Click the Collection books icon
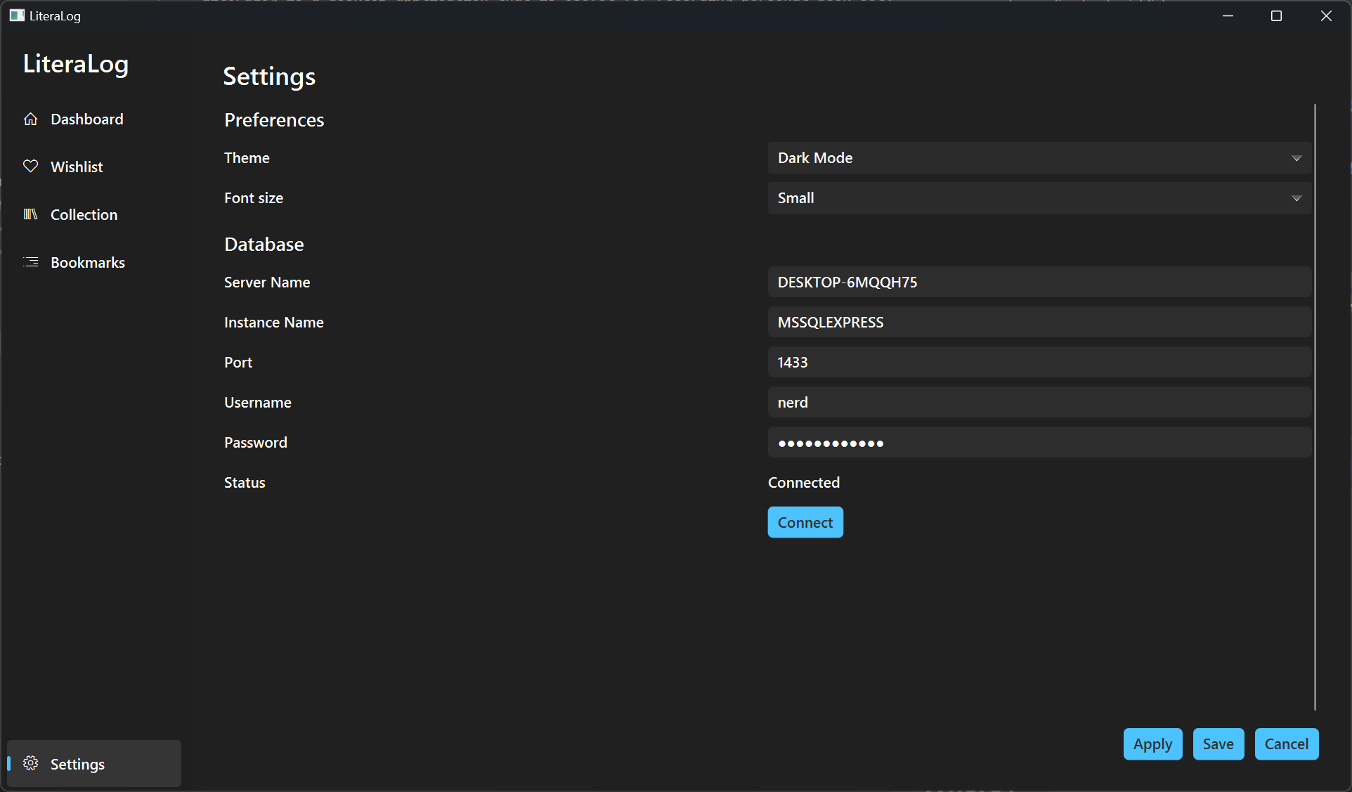Image resolution: width=1352 pixels, height=792 pixels. point(30,214)
